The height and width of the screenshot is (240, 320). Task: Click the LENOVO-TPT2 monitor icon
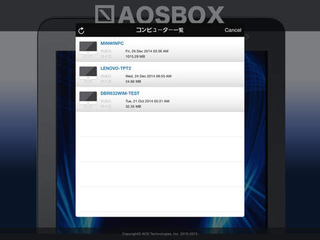(88, 73)
